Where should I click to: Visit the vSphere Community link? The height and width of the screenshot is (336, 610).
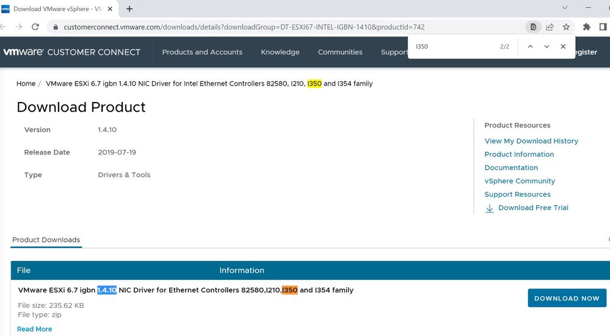point(520,181)
